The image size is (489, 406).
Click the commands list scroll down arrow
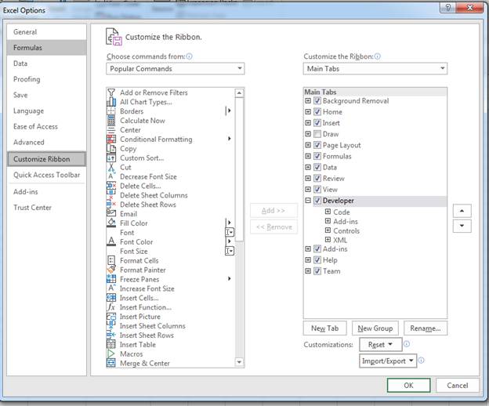[239, 362]
